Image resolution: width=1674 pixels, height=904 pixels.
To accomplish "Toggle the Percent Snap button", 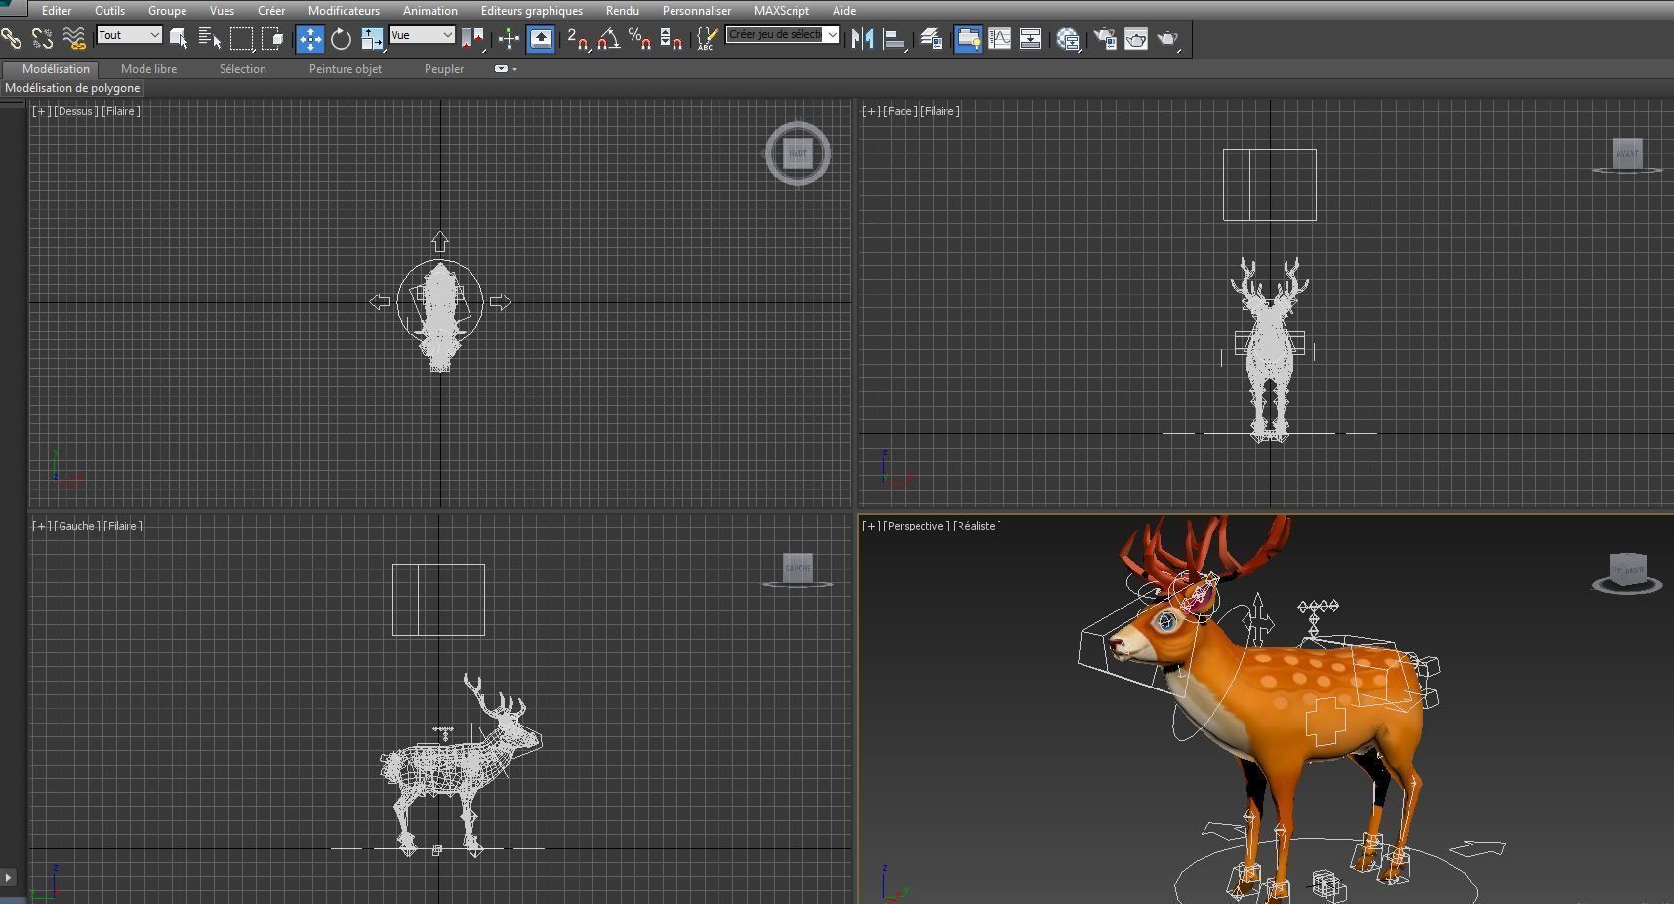I will 640,39.
